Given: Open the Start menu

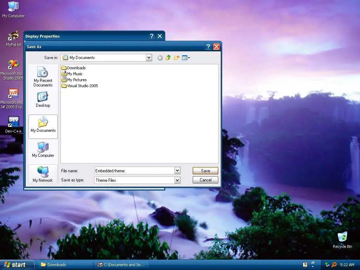Looking at the screenshot, I should click(17, 265).
